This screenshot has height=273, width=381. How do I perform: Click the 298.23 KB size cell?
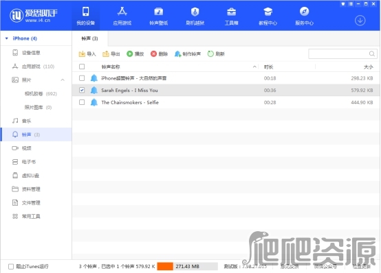362,78
